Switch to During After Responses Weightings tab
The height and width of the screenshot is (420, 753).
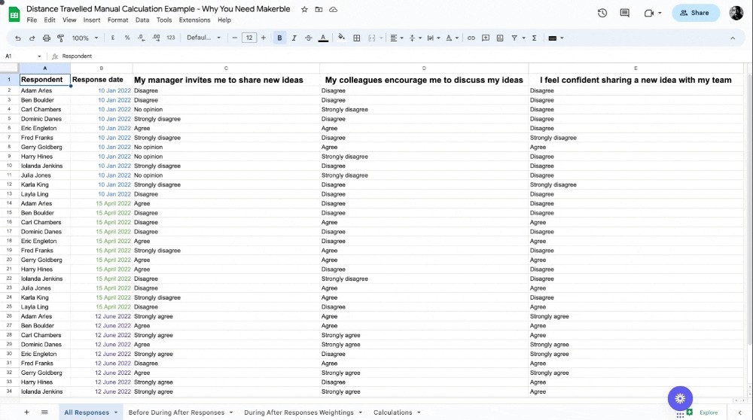pyautogui.click(x=299, y=412)
